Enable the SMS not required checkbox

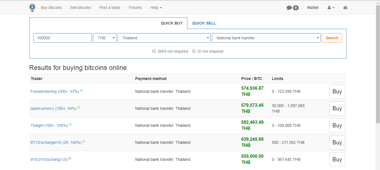click(154, 51)
